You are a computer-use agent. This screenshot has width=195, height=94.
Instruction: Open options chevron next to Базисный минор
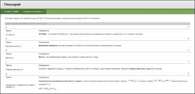[20, 46]
